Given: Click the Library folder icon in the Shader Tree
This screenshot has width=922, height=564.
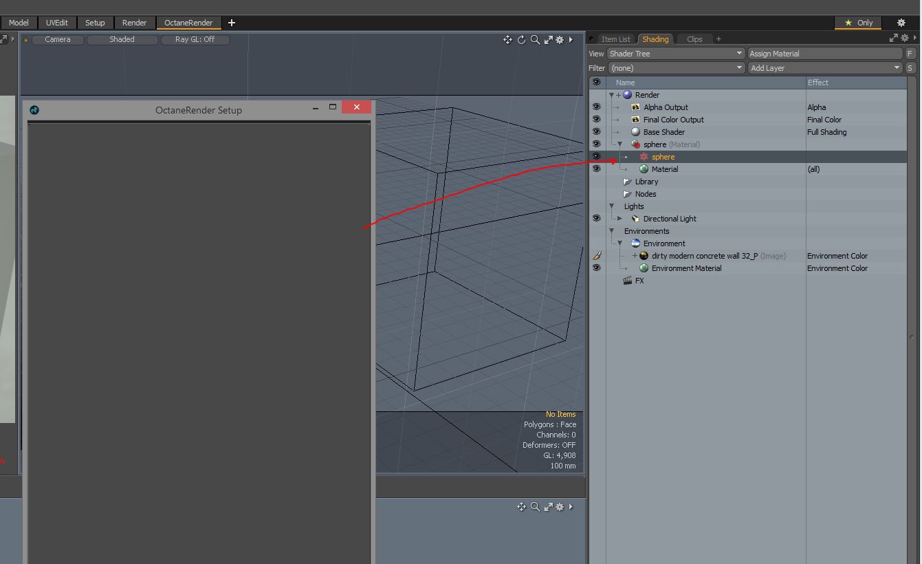Looking at the screenshot, I should 627,182.
